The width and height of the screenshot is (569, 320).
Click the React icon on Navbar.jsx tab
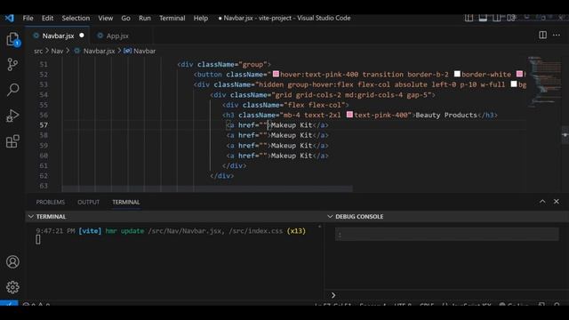36,36
